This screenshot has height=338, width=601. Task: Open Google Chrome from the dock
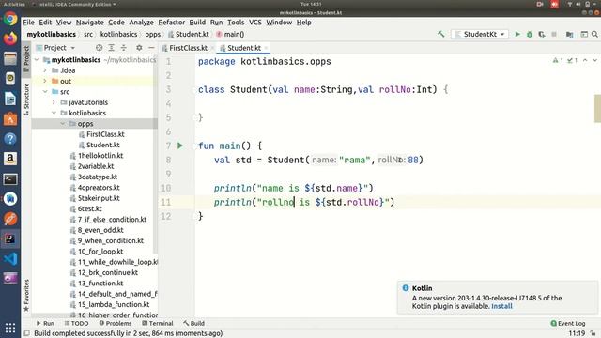[x=10, y=19]
